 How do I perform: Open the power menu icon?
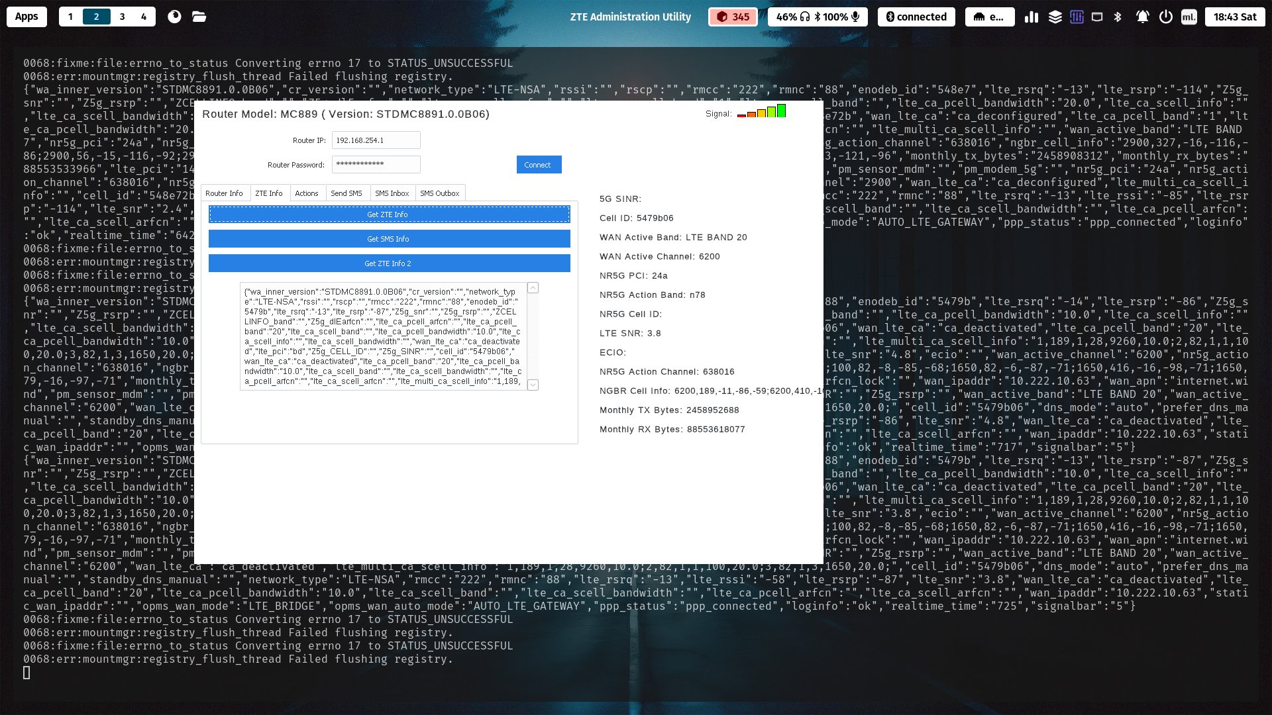tap(1165, 17)
